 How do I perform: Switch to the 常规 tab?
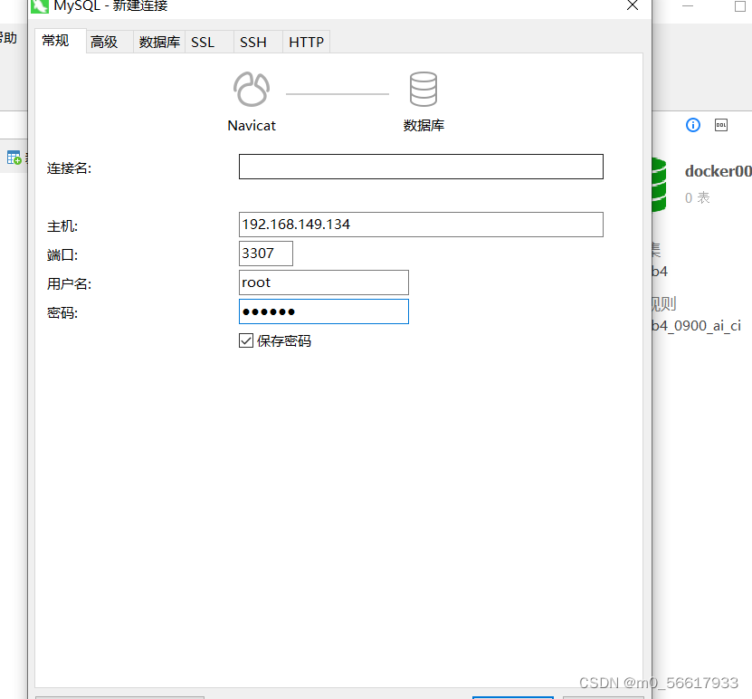point(61,41)
